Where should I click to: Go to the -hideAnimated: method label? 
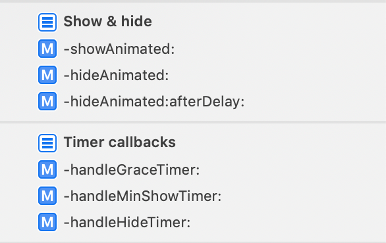click(116, 75)
